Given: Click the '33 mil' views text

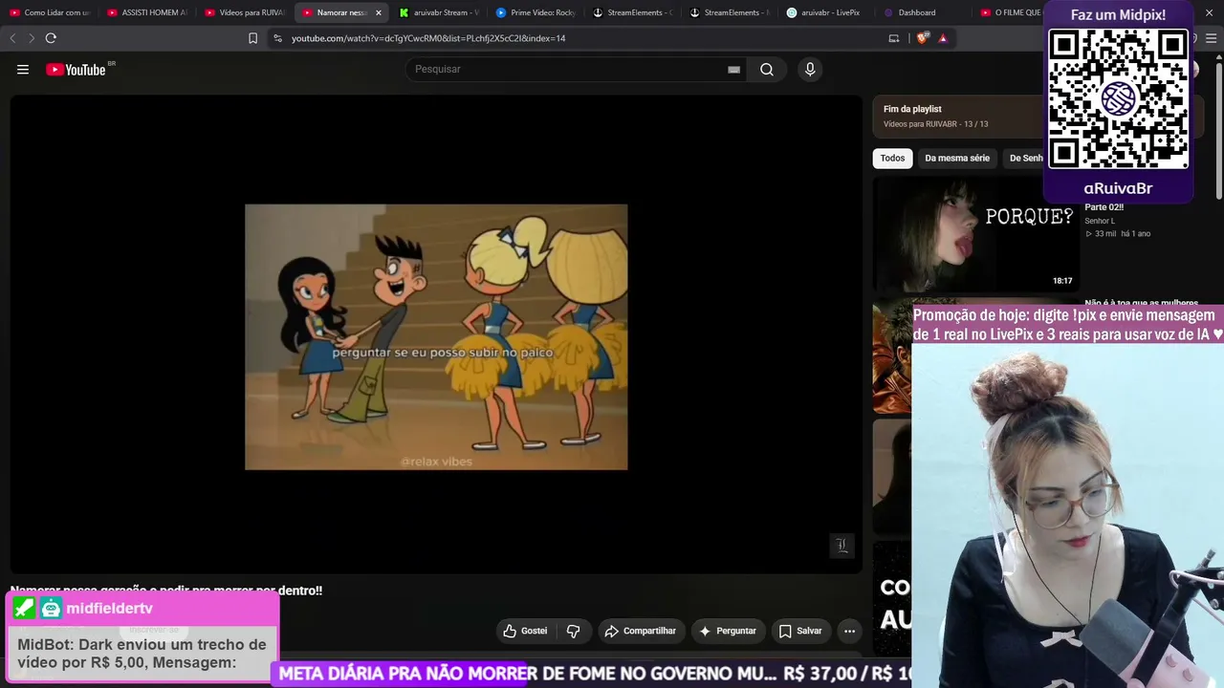Looking at the screenshot, I should pyautogui.click(x=1106, y=234).
